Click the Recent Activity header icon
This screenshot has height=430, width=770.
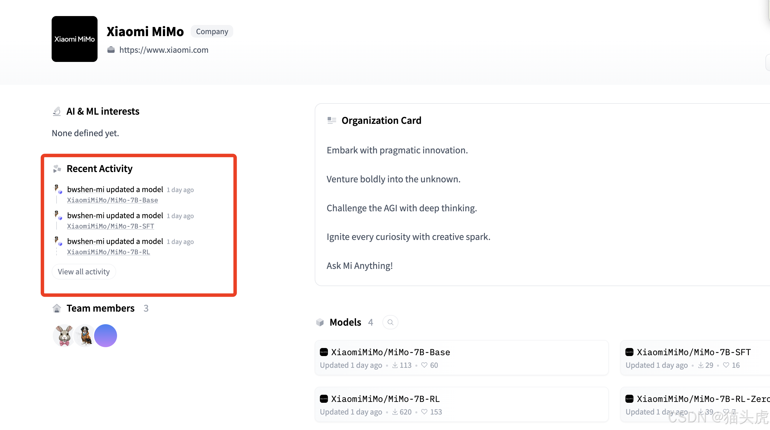57,169
